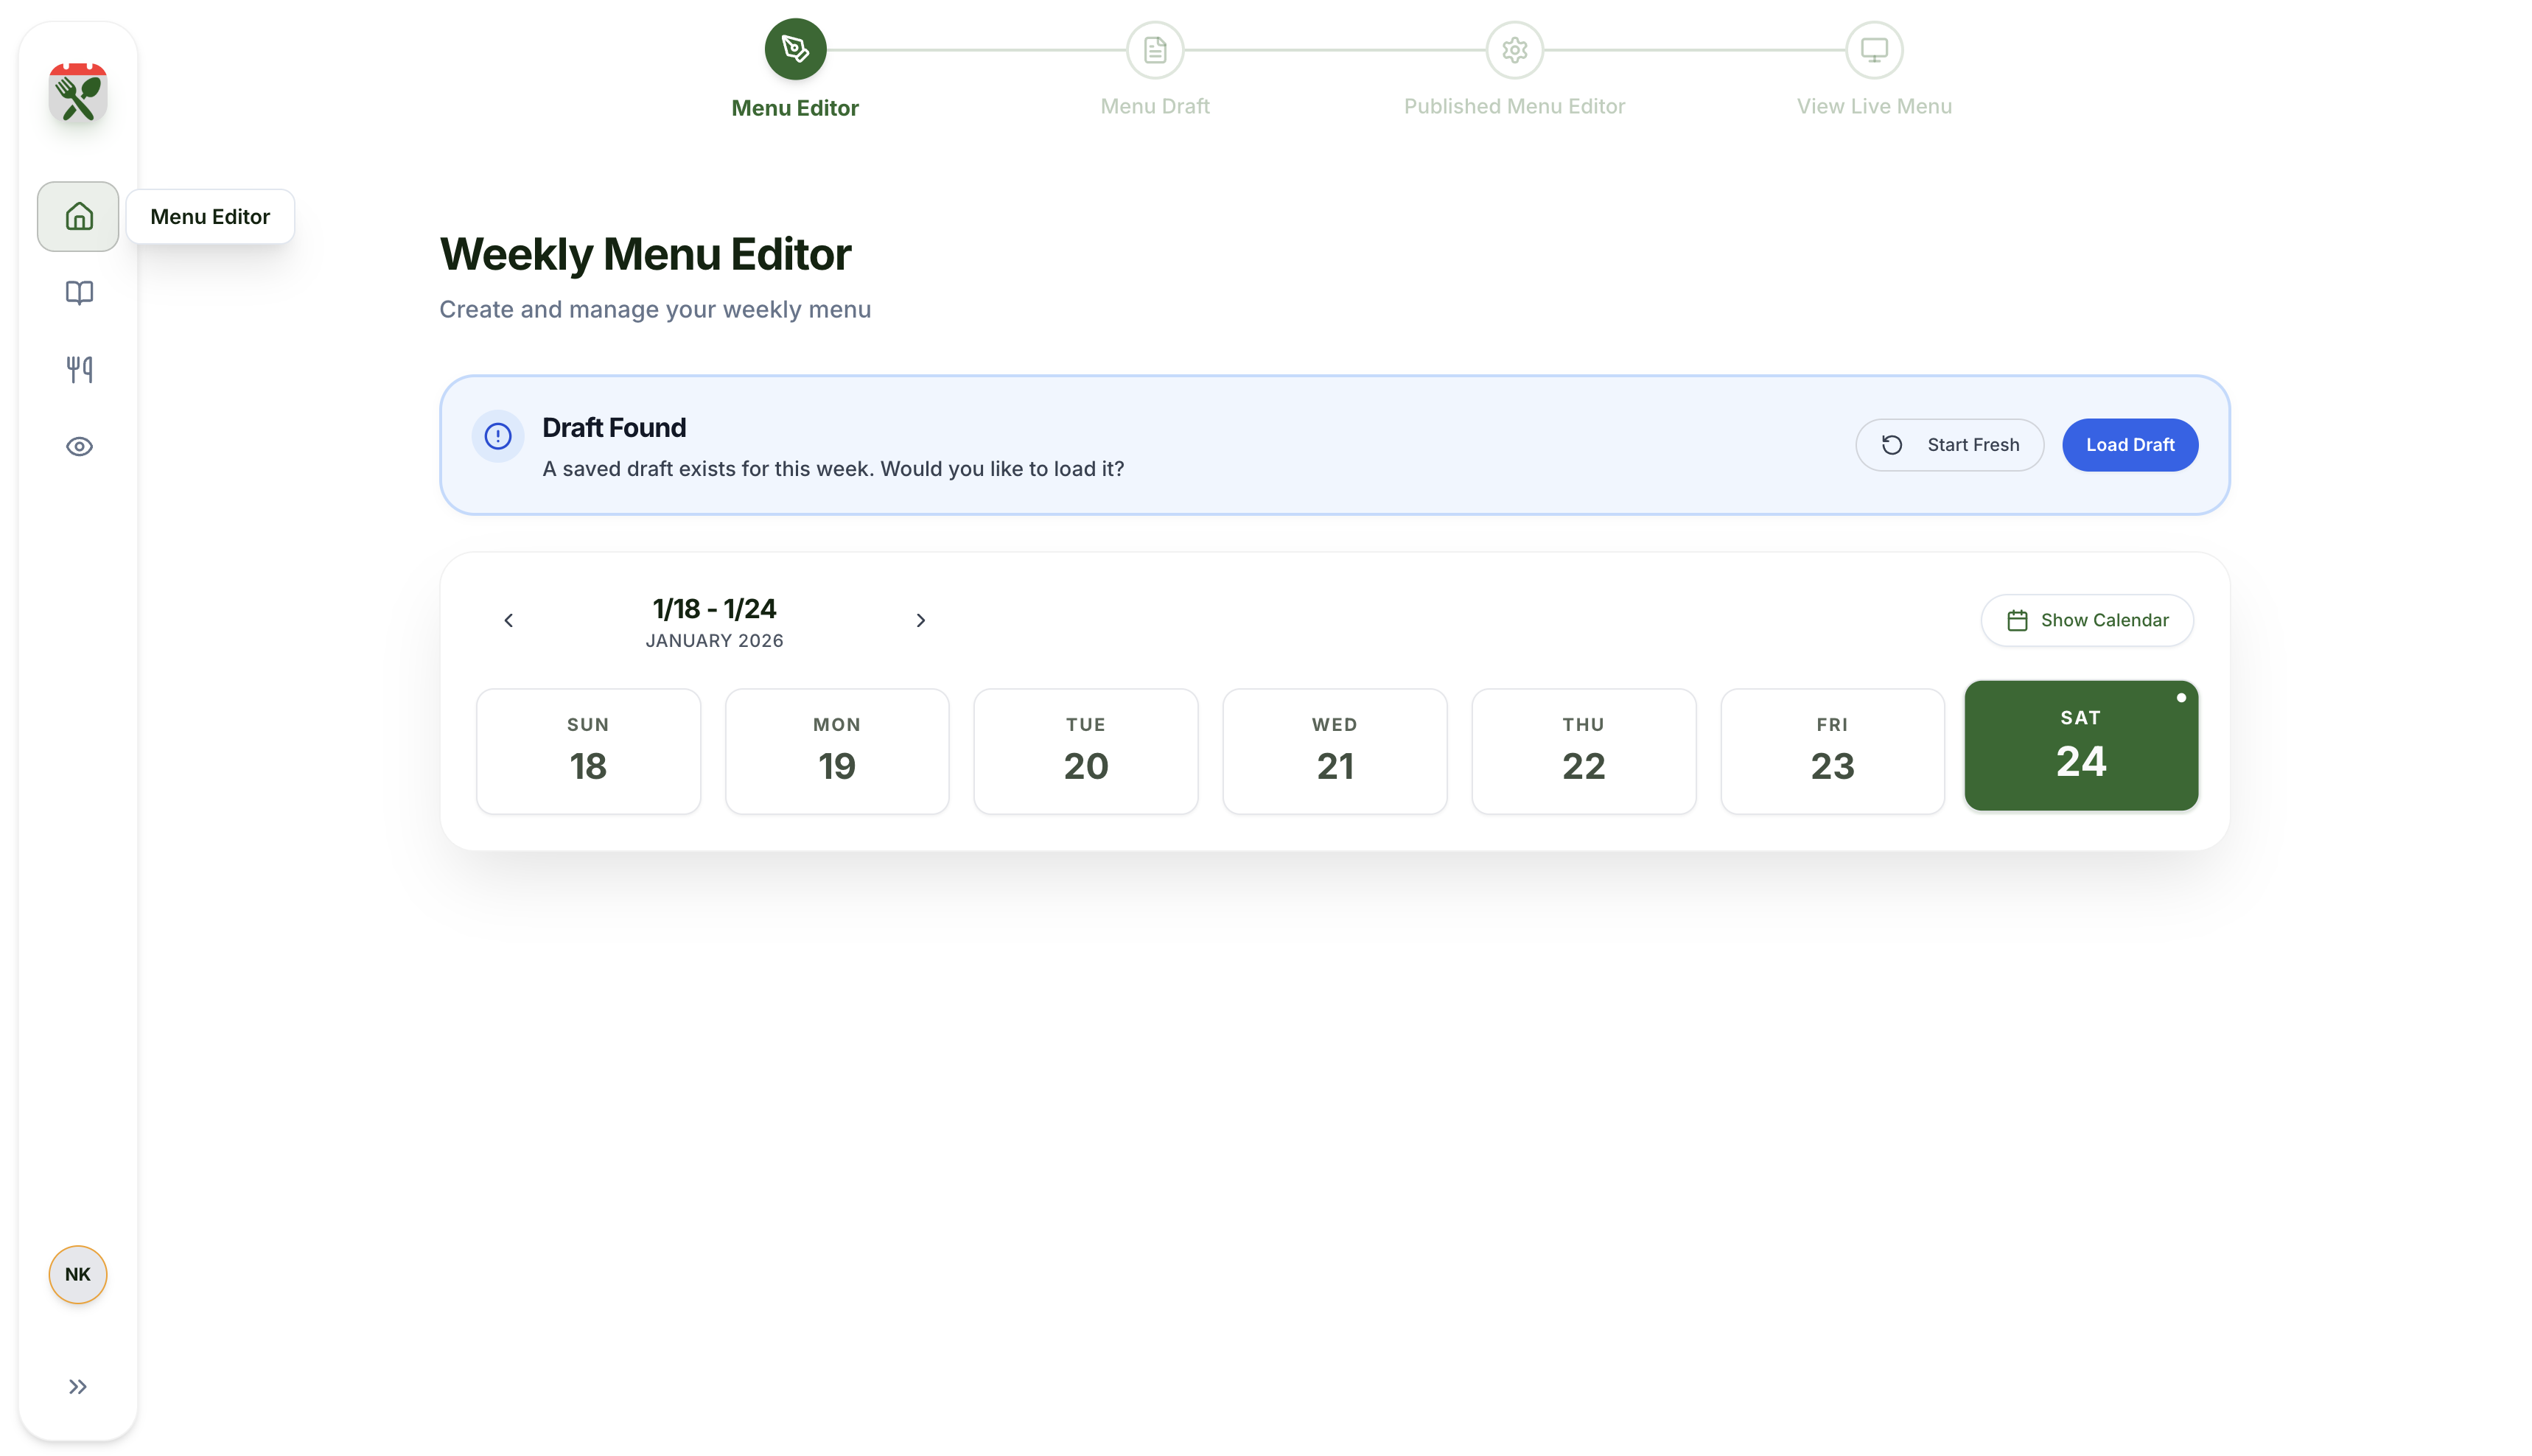Screen dimensions: 2532x1456
Task: Go to previous week with left chevron
Action: [x=508, y=620]
